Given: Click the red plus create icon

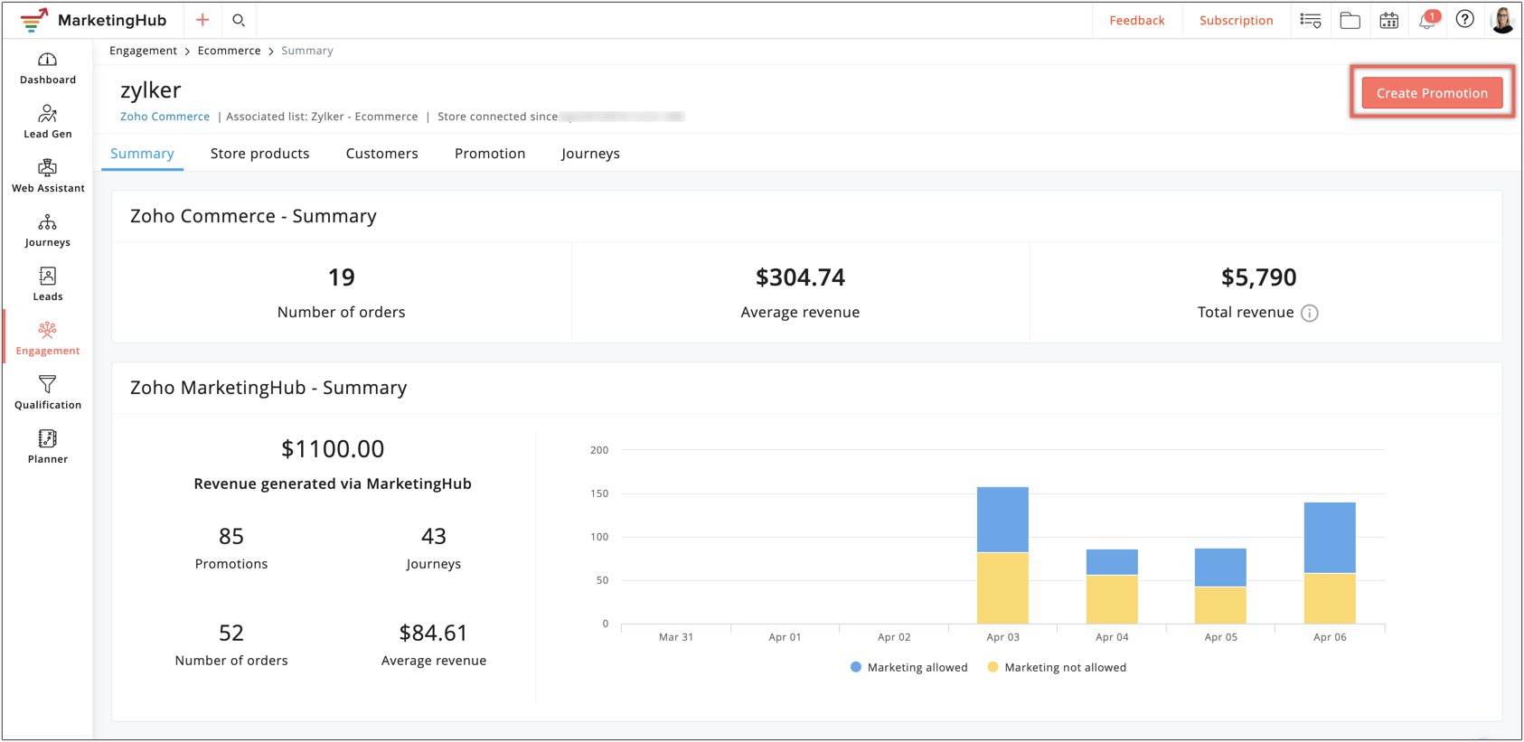Looking at the screenshot, I should tap(202, 20).
